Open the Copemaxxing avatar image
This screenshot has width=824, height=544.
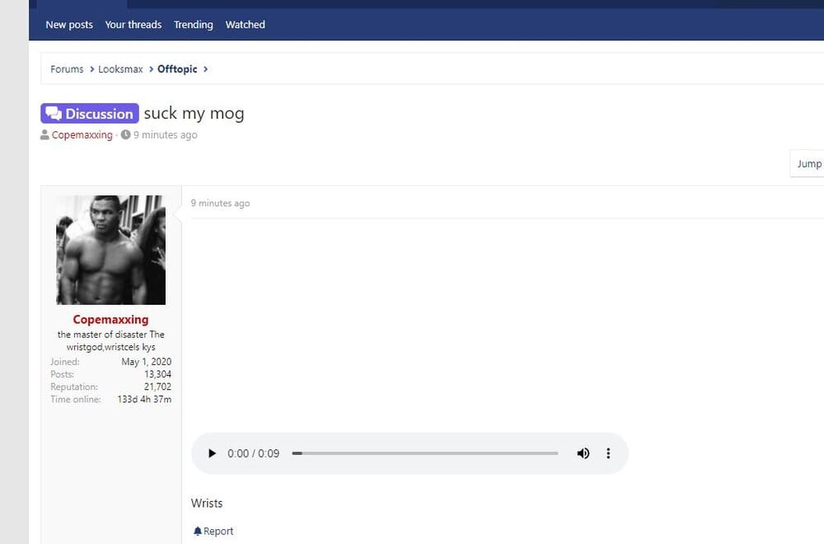(110, 250)
